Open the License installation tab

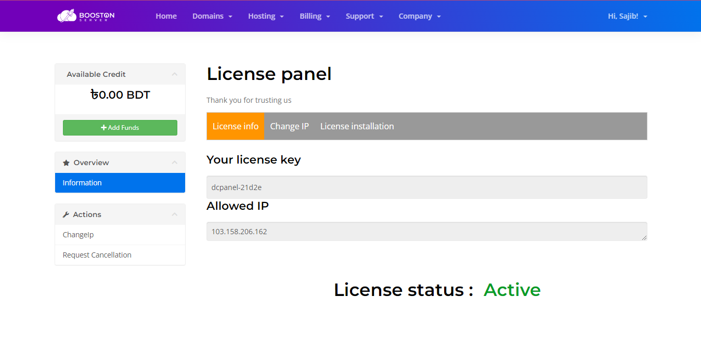(357, 126)
